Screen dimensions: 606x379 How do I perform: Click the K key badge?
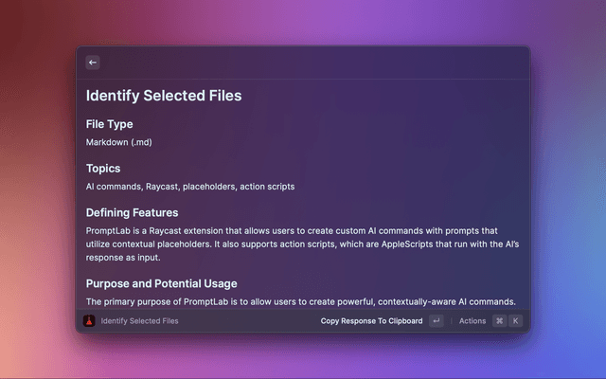click(x=515, y=320)
